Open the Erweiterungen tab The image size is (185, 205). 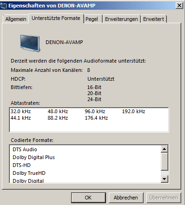click(121, 19)
